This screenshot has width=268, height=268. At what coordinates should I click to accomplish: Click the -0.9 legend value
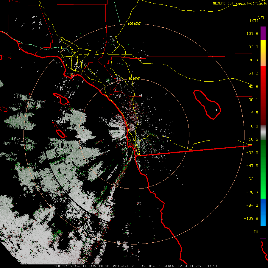coord(253,126)
